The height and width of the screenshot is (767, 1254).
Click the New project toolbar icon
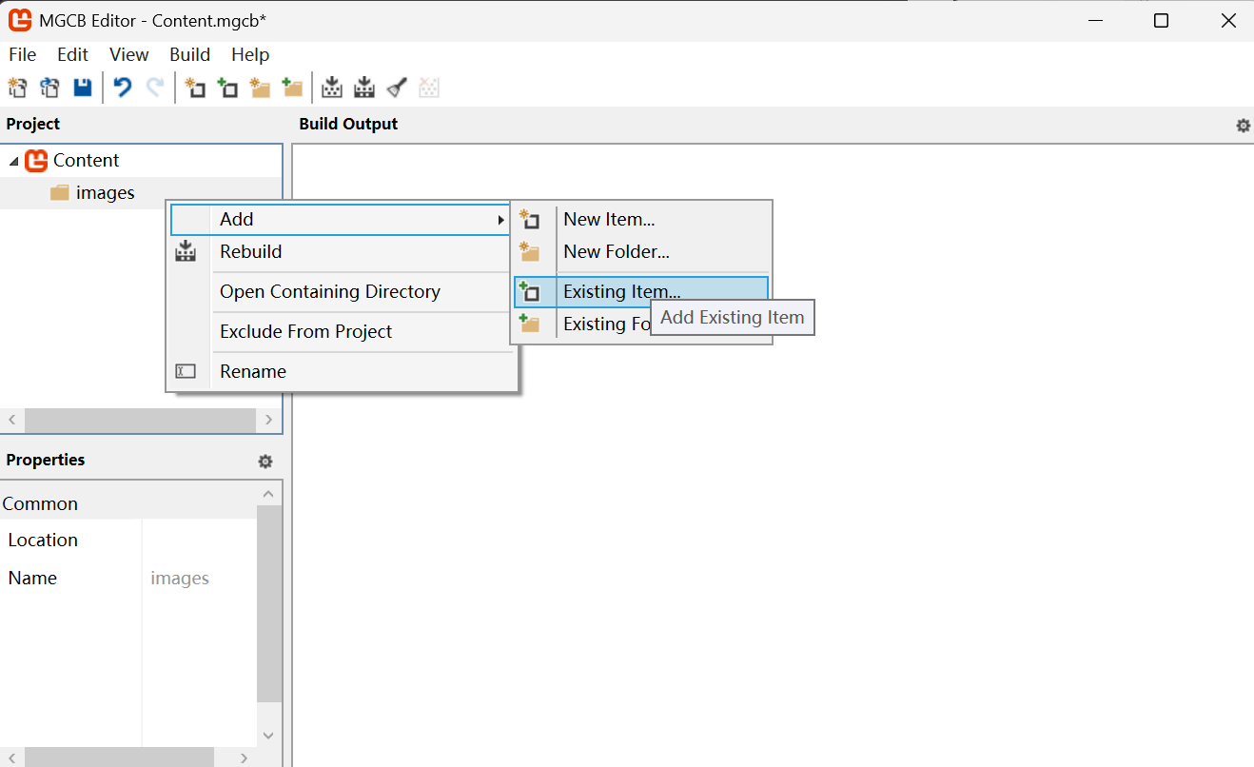tap(17, 88)
